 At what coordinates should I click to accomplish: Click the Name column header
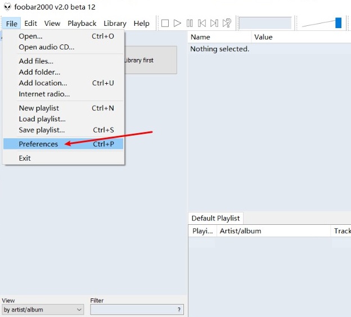pyautogui.click(x=219, y=37)
